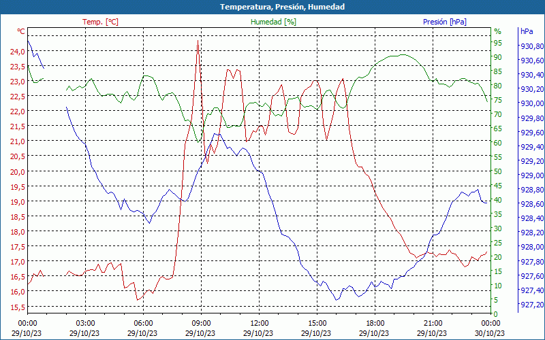This screenshot has height=340, width=545.
Task: Click the 927,20 pressure axis value
Action: click(x=532, y=304)
